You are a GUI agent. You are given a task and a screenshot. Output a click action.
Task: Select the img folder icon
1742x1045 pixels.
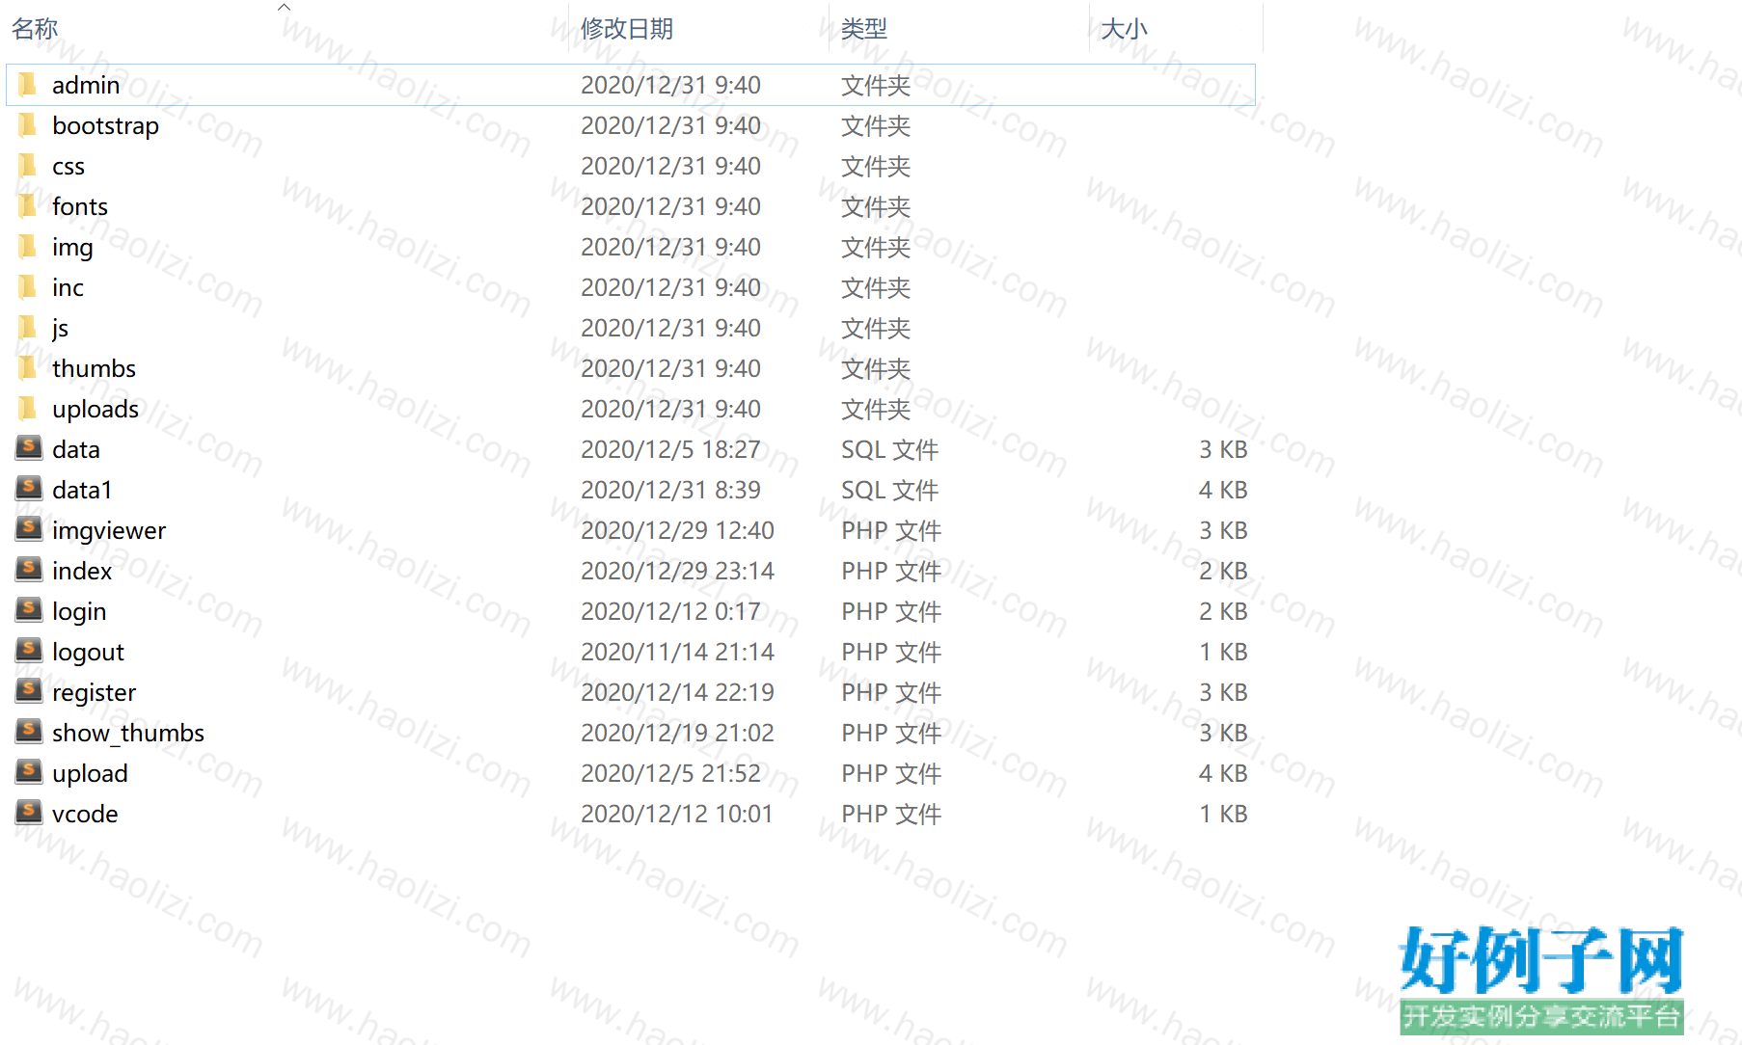[28, 247]
